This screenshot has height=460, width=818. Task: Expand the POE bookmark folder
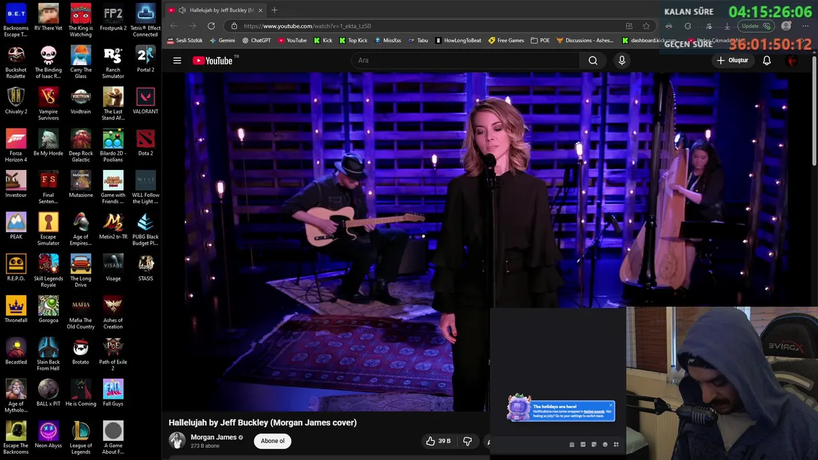point(540,40)
